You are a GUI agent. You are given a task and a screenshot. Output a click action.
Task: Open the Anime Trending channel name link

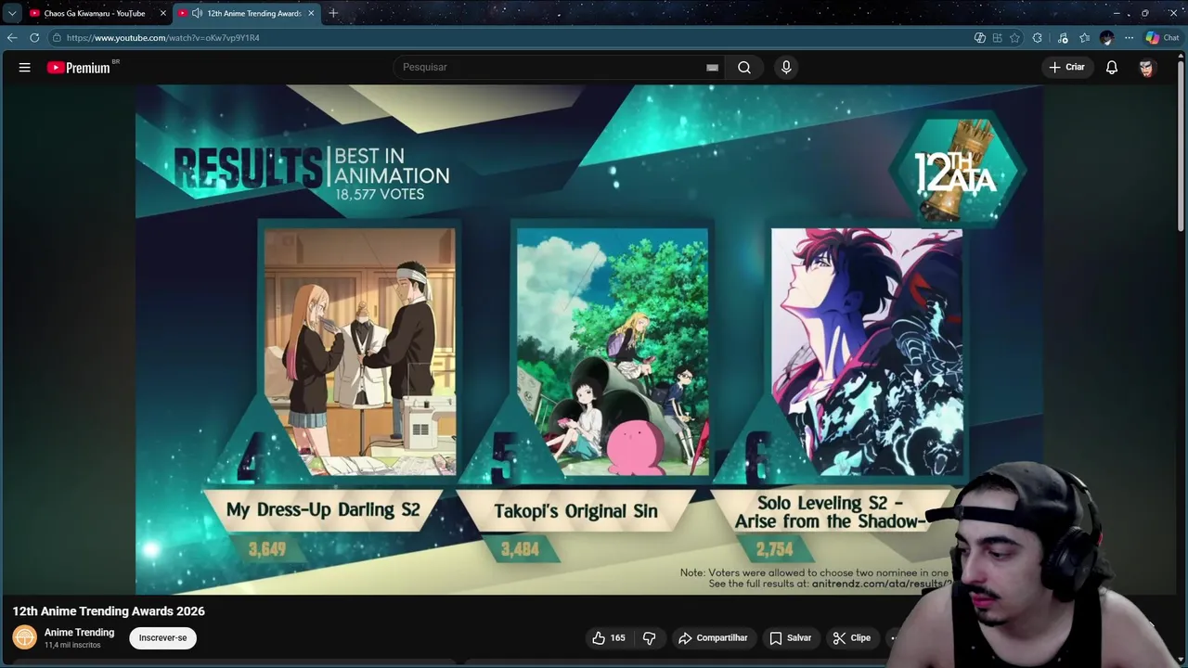pos(80,632)
